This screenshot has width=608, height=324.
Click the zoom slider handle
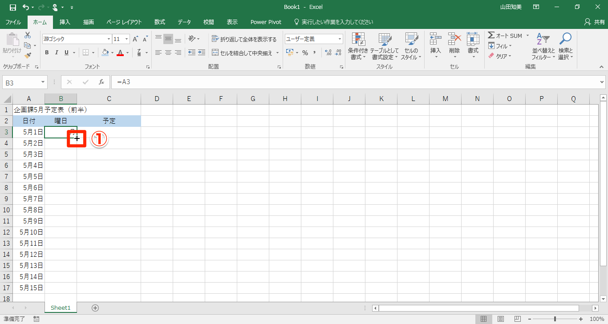[555, 319]
